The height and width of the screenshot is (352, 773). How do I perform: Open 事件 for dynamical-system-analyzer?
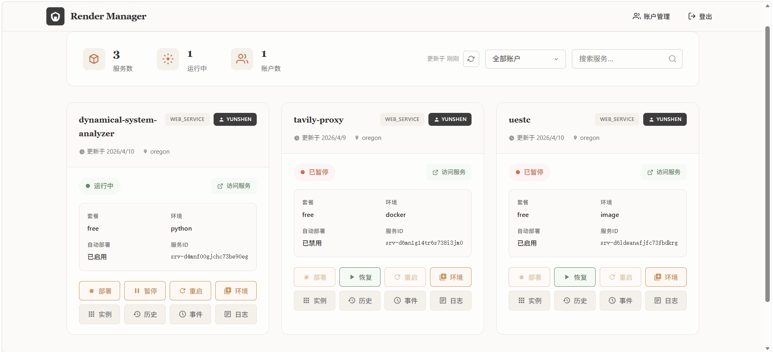coord(191,315)
